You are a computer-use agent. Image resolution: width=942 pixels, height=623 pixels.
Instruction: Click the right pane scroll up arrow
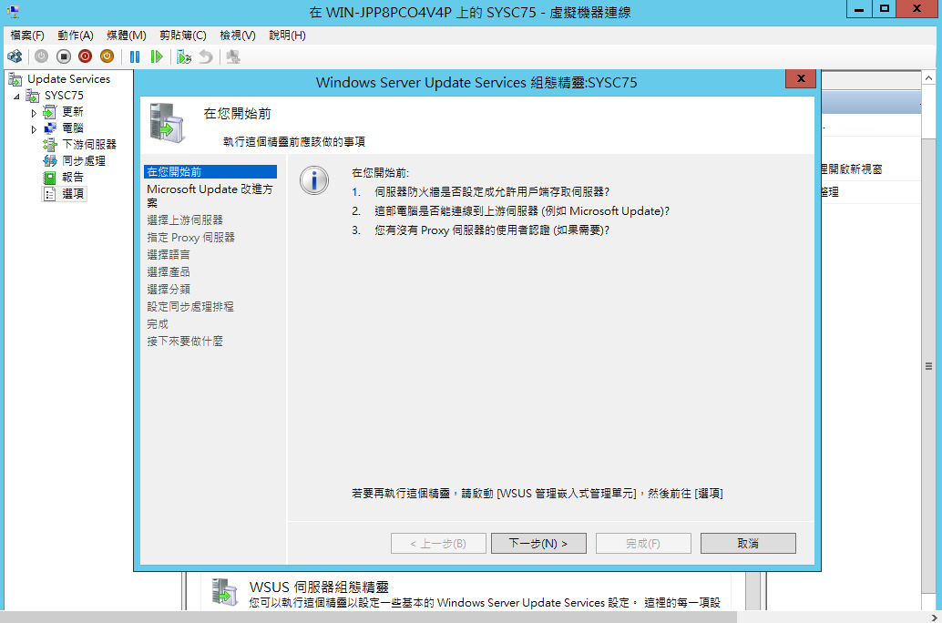coord(928,78)
